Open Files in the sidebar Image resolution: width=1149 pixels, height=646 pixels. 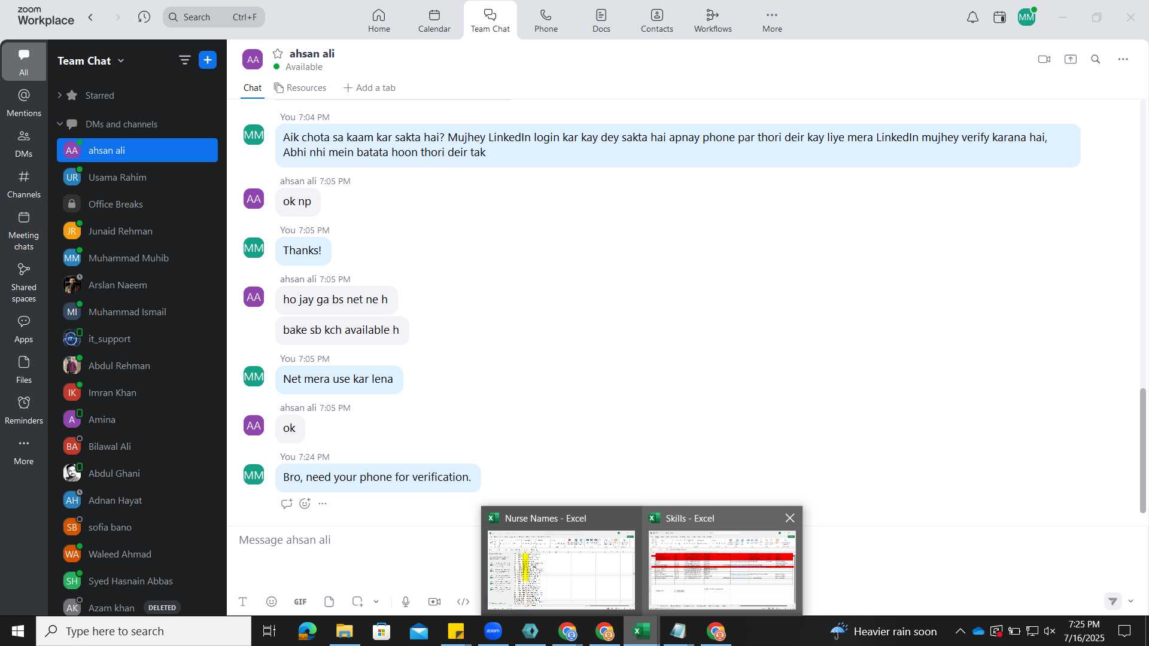24,370
